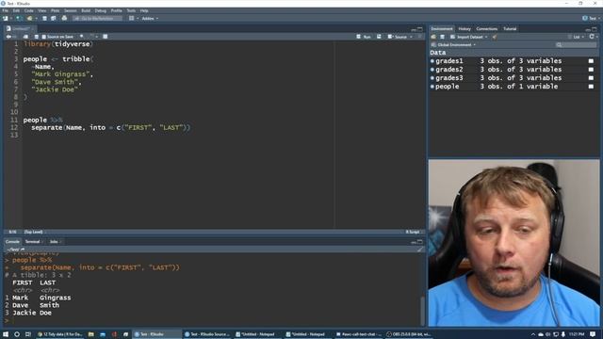
Task: Click the Source button
Action: 398,37
